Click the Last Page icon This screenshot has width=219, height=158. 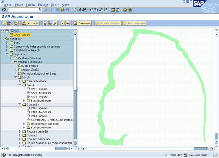[106, 10]
